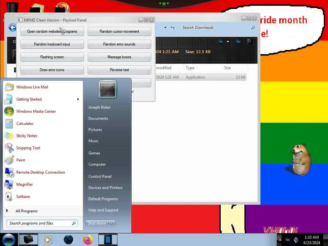Image resolution: width=328 pixels, height=246 pixels.
Task: Open Remote Desktop Connection
Action: click(41, 172)
